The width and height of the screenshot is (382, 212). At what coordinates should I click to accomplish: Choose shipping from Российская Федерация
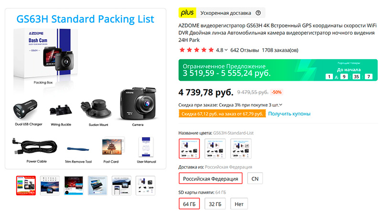point(211,179)
